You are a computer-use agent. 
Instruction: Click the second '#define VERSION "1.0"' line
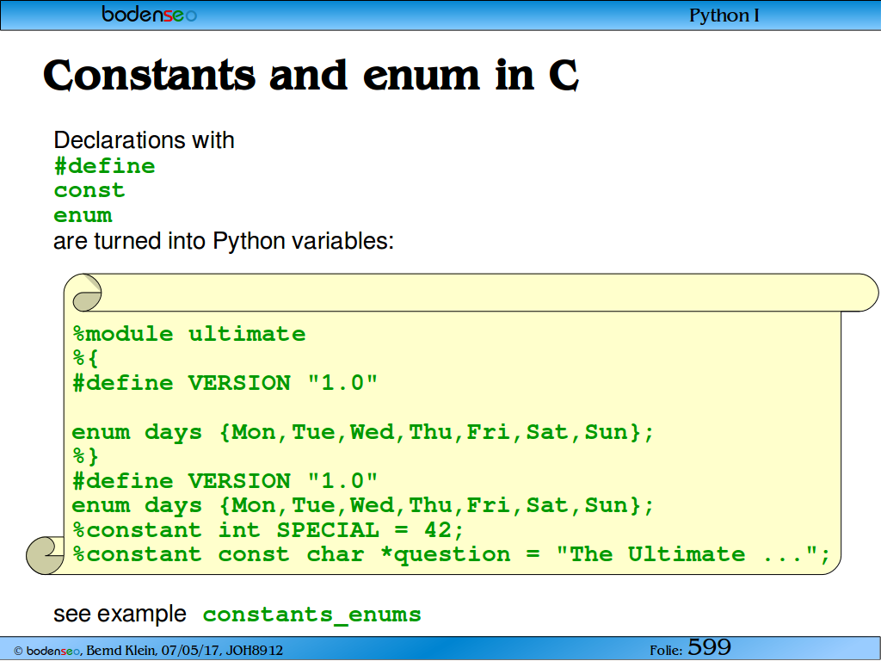(225, 481)
